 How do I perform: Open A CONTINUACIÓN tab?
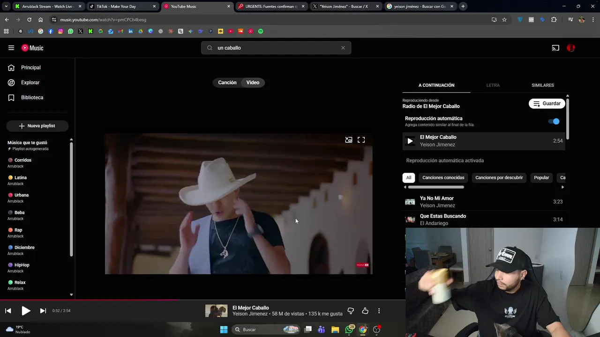(x=436, y=85)
